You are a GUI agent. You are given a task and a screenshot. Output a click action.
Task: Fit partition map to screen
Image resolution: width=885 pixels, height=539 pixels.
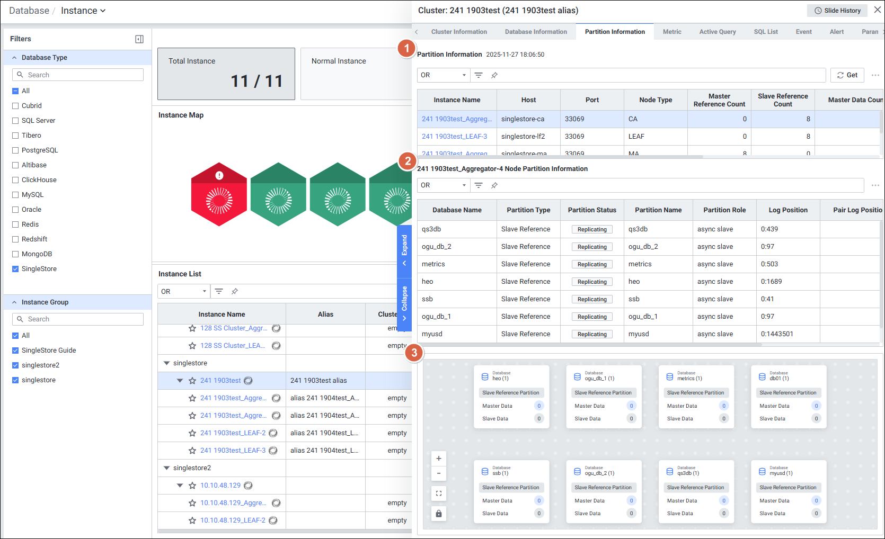439,493
